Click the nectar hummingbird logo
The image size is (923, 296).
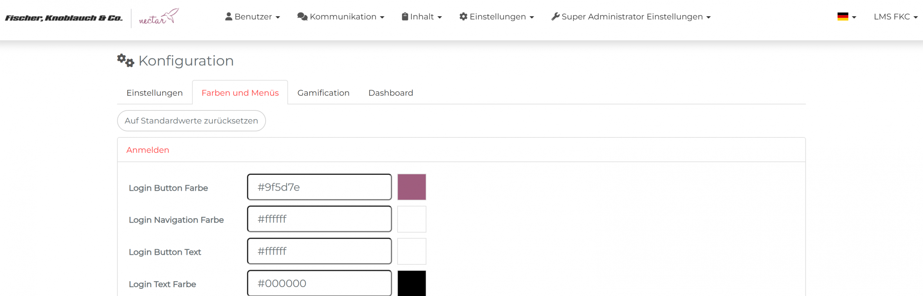coord(159,17)
